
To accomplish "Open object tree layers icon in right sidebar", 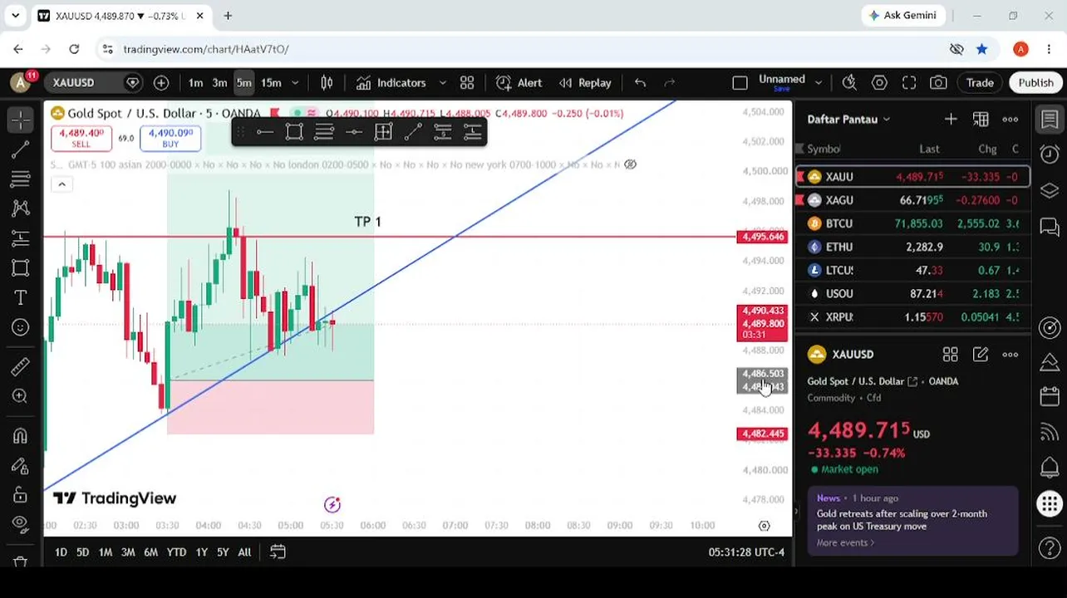I will coord(1050,190).
